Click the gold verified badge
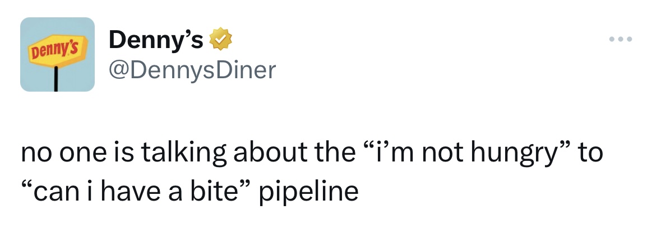 click(219, 40)
